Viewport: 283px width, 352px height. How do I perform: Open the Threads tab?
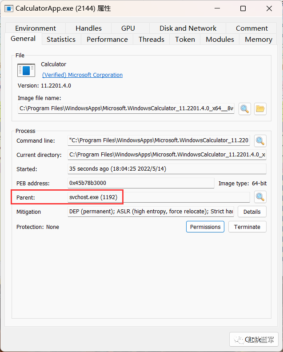click(x=151, y=39)
